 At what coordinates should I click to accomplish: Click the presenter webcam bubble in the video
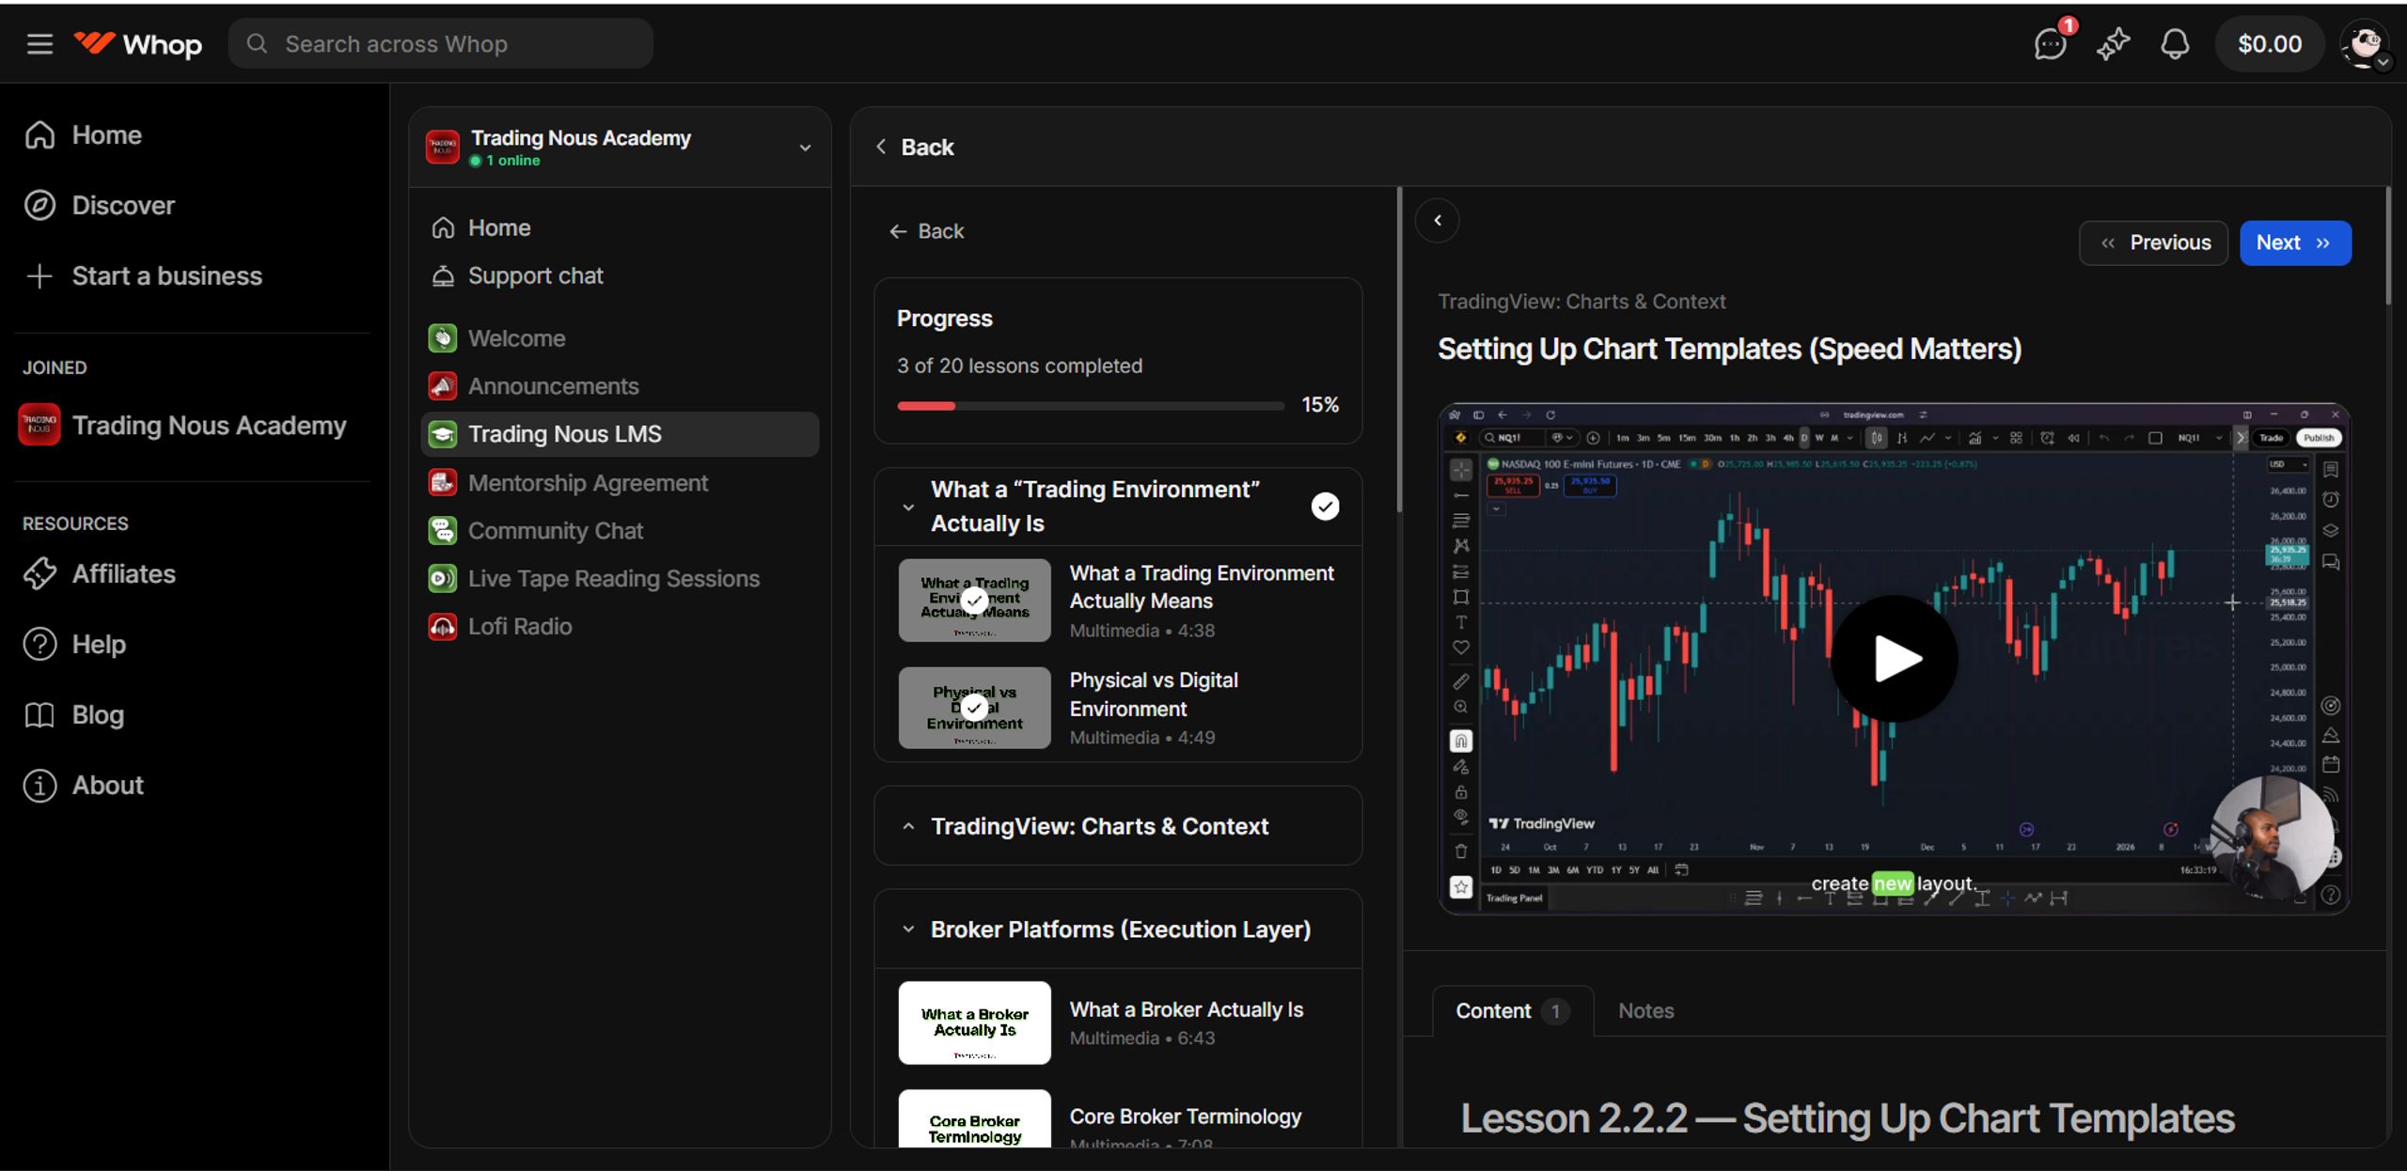pos(2272,835)
